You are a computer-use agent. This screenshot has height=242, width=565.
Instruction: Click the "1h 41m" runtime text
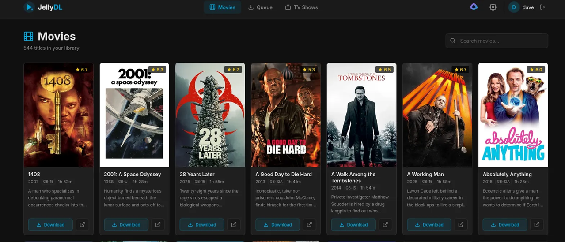(294, 182)
